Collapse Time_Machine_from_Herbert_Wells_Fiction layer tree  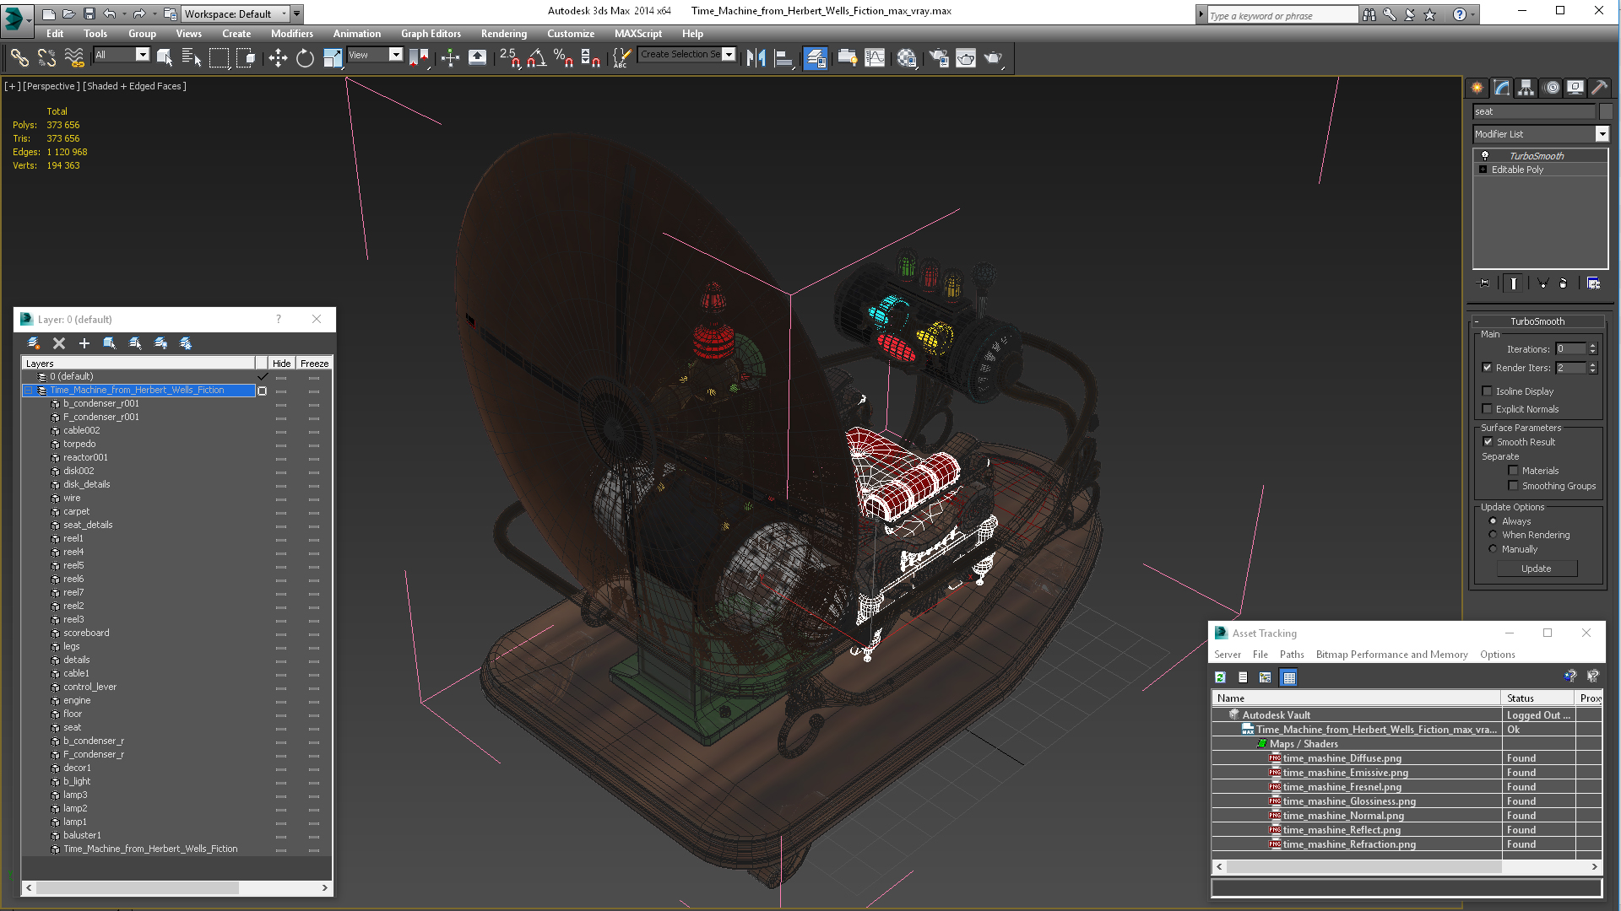[28, 391]
